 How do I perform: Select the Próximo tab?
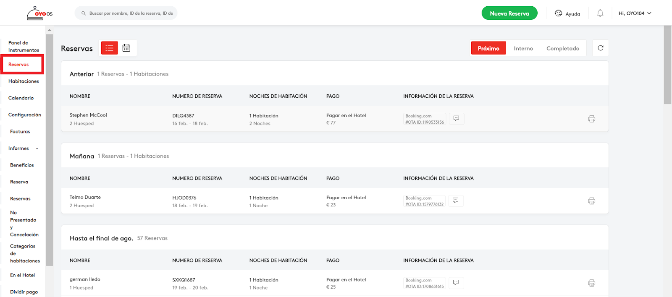488,48
